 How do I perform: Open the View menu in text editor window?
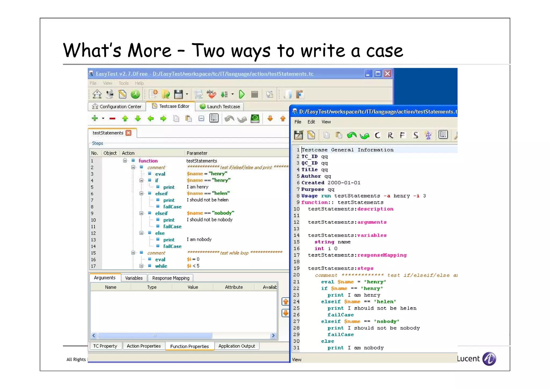tap(326, 122)
